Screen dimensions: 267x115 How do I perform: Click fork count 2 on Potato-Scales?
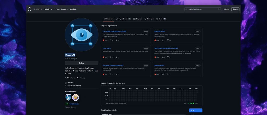pyautogui.click(x=168, y=74)
